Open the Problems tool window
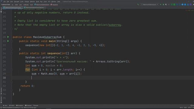Viewport: 194px width, 109px height. pyautogui.click(x=20, y=105)
